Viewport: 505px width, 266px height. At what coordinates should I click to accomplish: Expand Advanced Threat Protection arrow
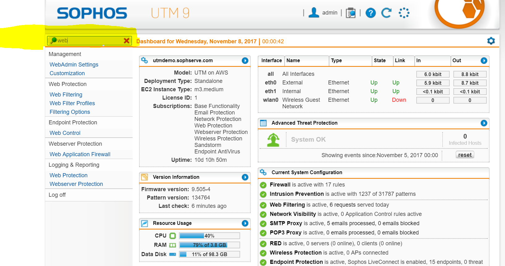(x=484, y=123)
